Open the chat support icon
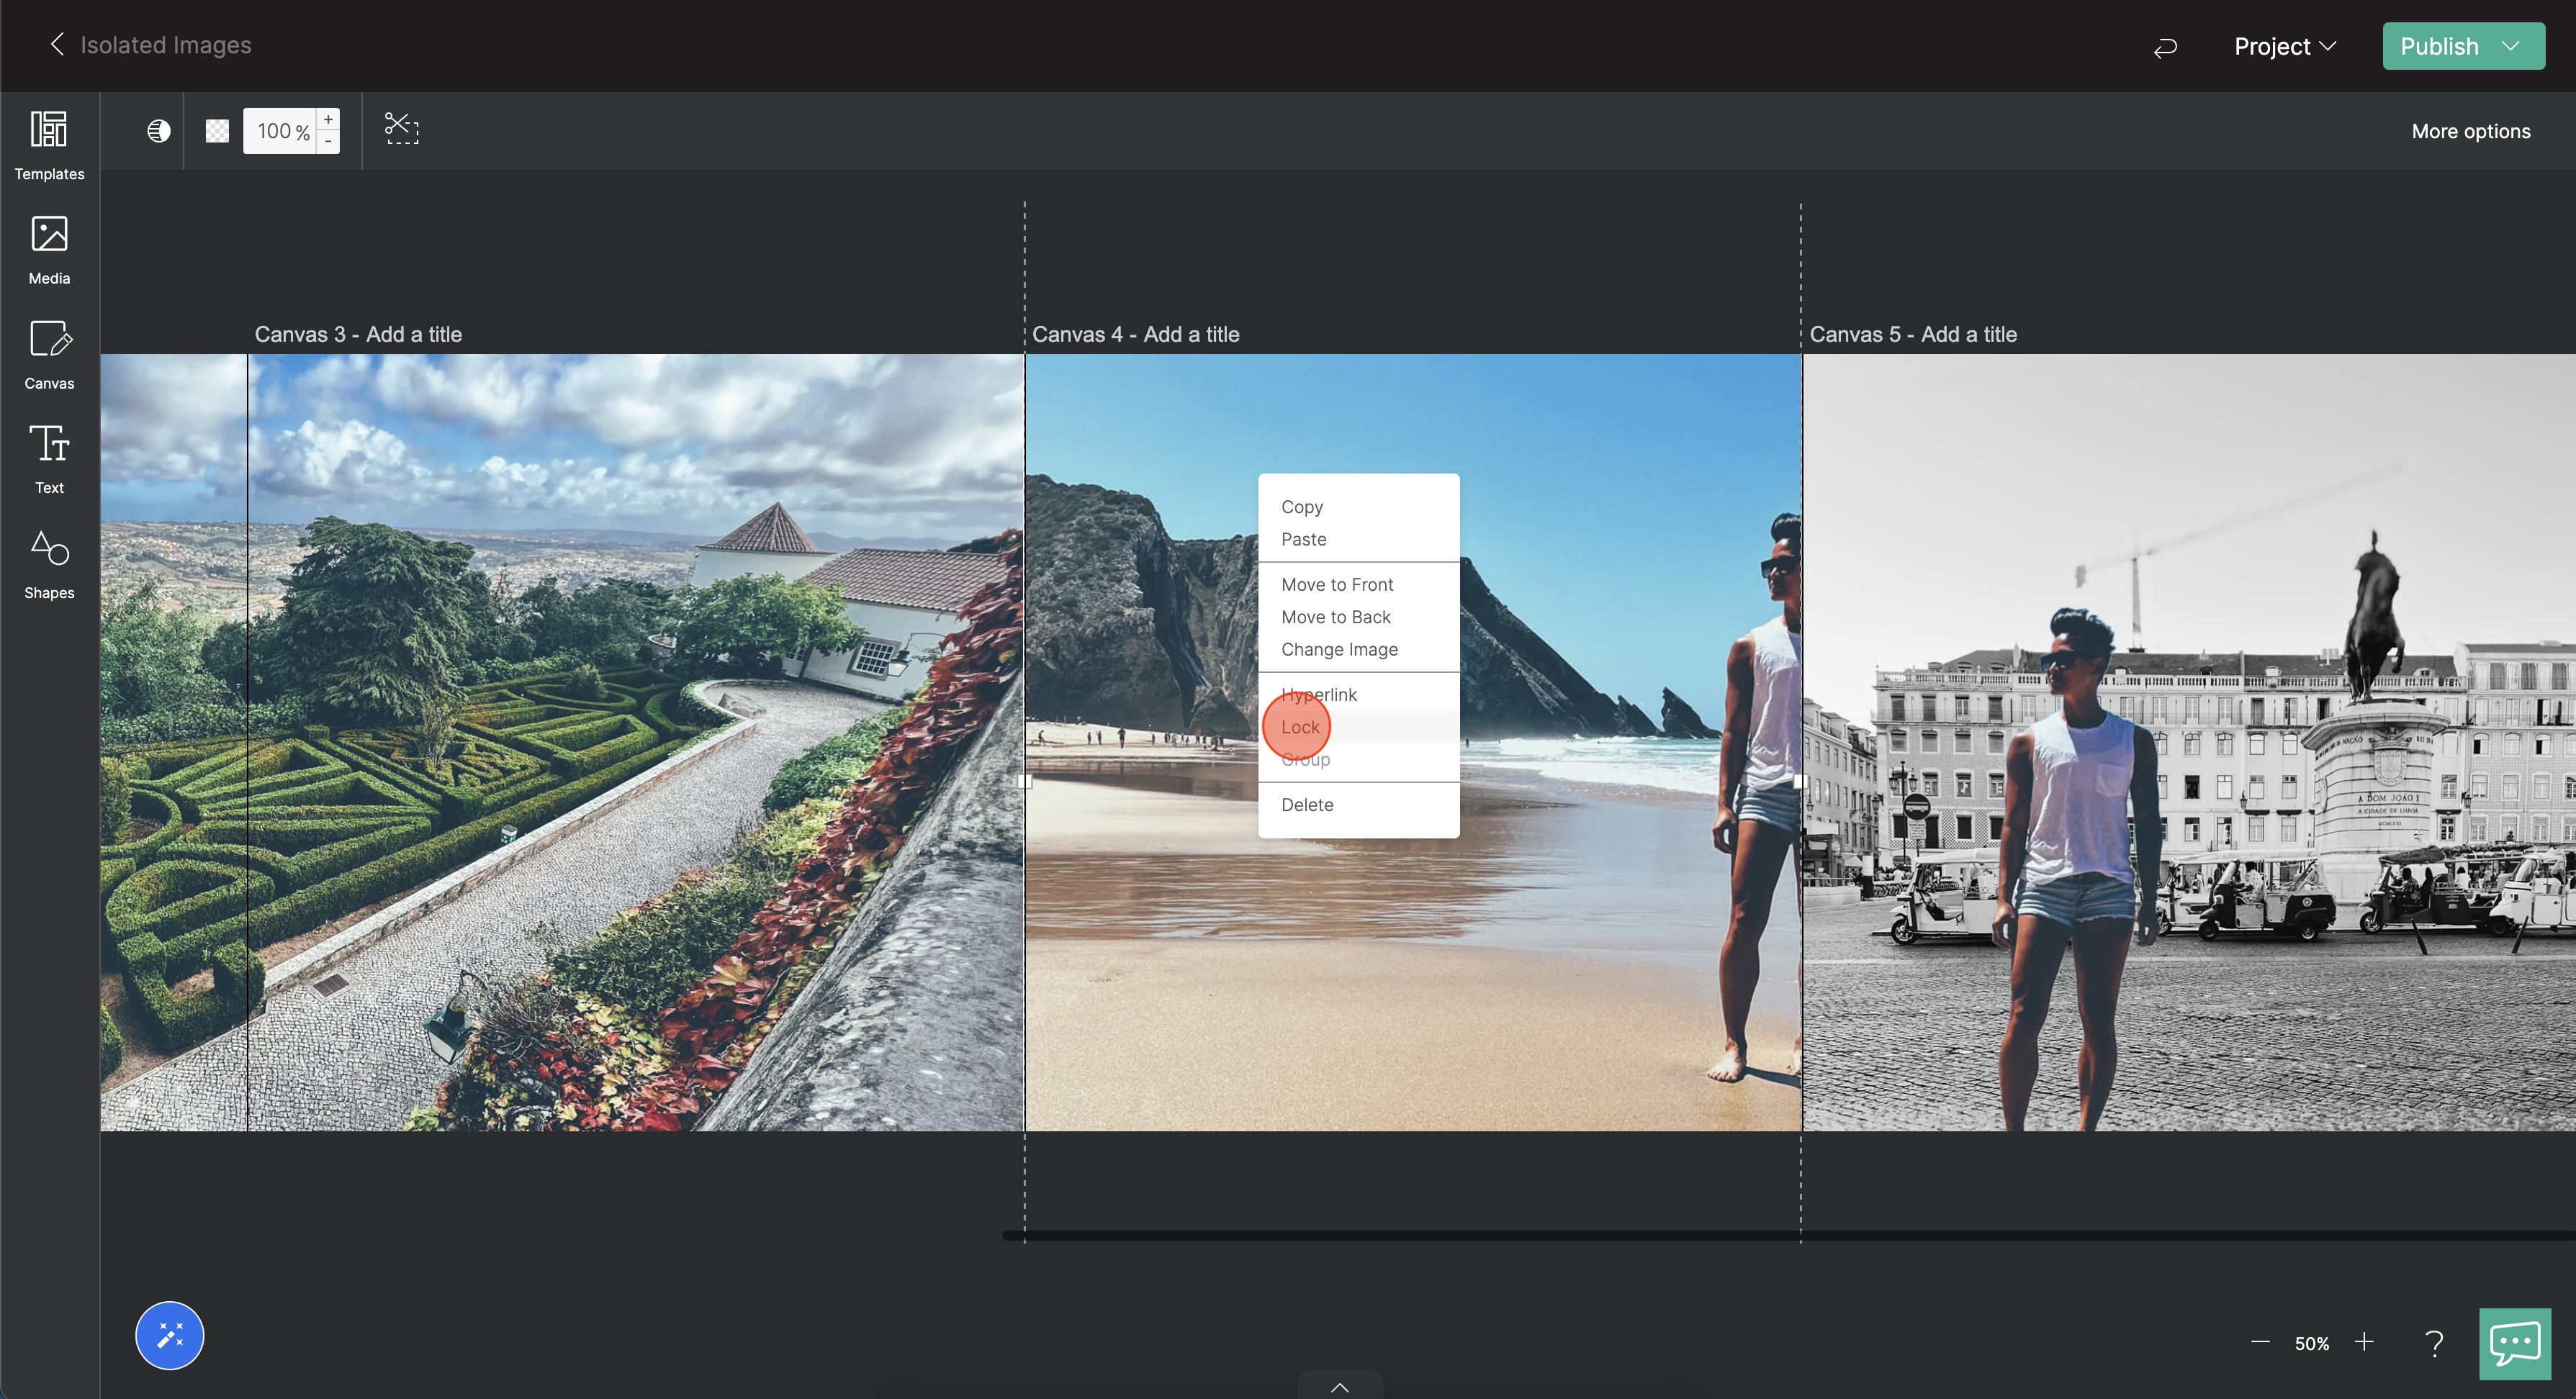2576x1399 pixels. point(2514,1343)
